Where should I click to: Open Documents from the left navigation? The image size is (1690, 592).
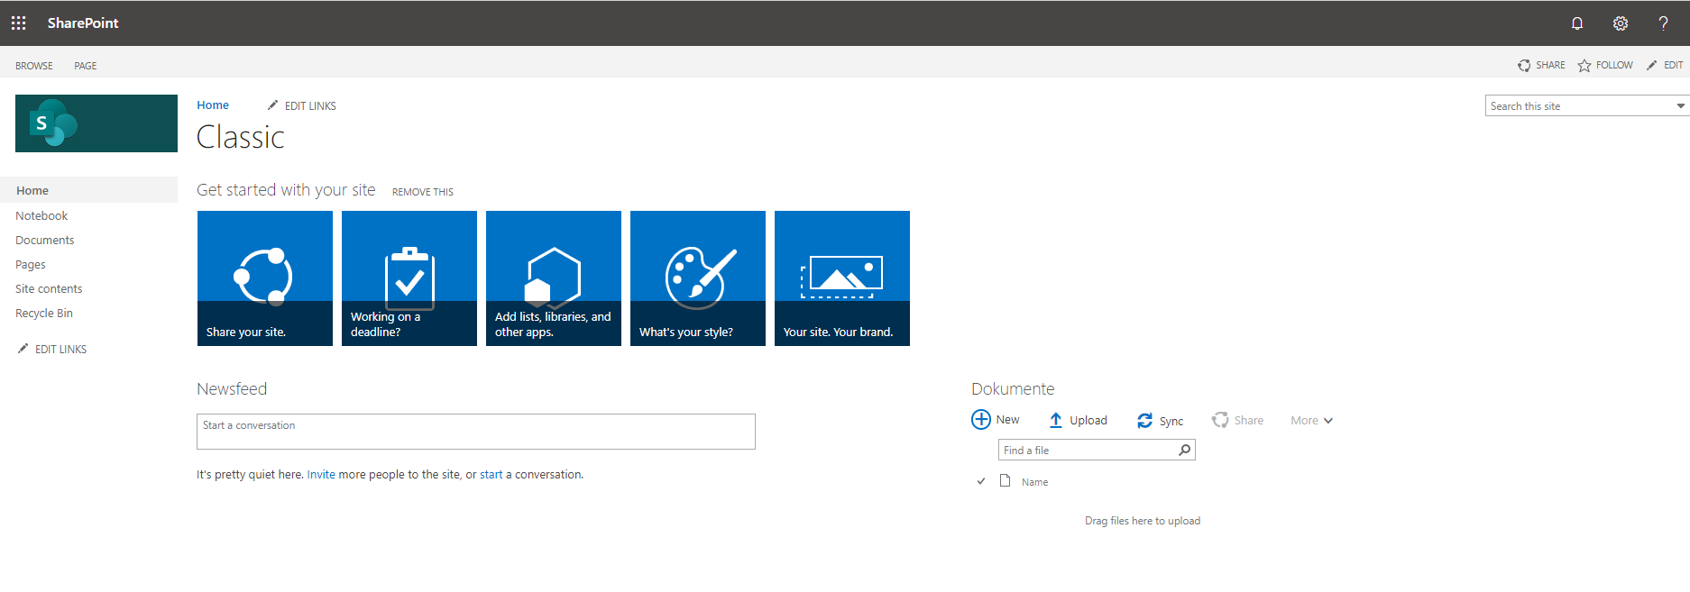(x=45, y=241)
